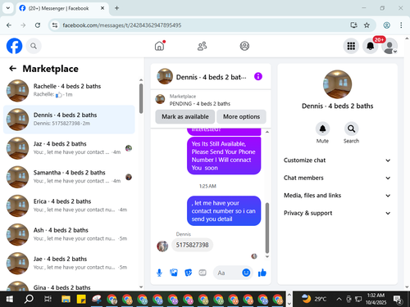This screenshot has width=410, height=307.
Task: Open the profile circle icon in top navigation
Action: 244,46
